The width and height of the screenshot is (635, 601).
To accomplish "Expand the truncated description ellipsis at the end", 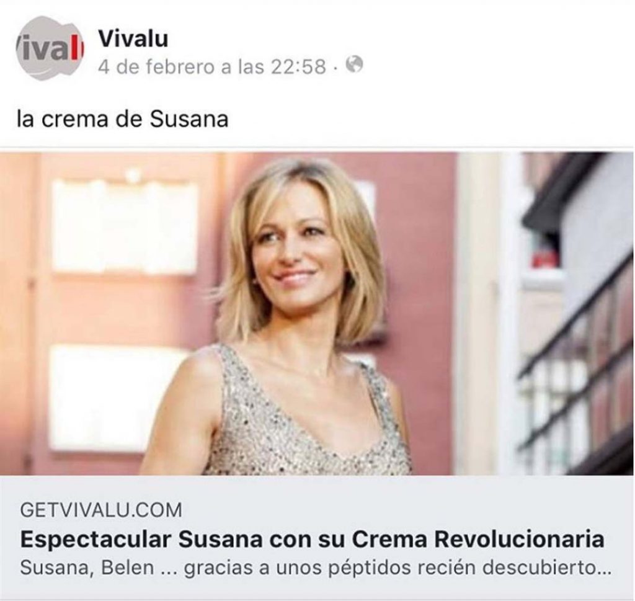I will [604, 570].
